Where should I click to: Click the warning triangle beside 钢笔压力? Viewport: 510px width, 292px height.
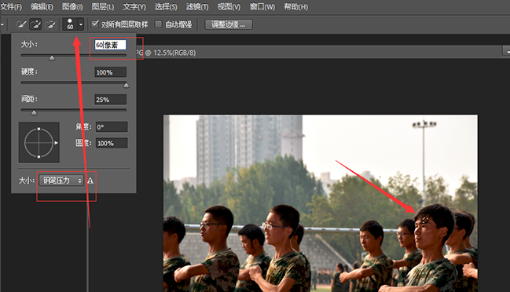[90, 181]
